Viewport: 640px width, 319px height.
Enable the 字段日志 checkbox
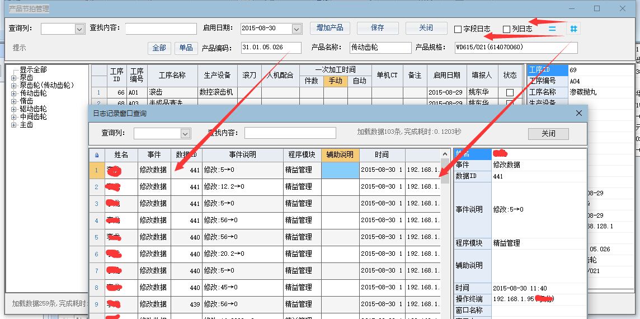pos(458,29)
